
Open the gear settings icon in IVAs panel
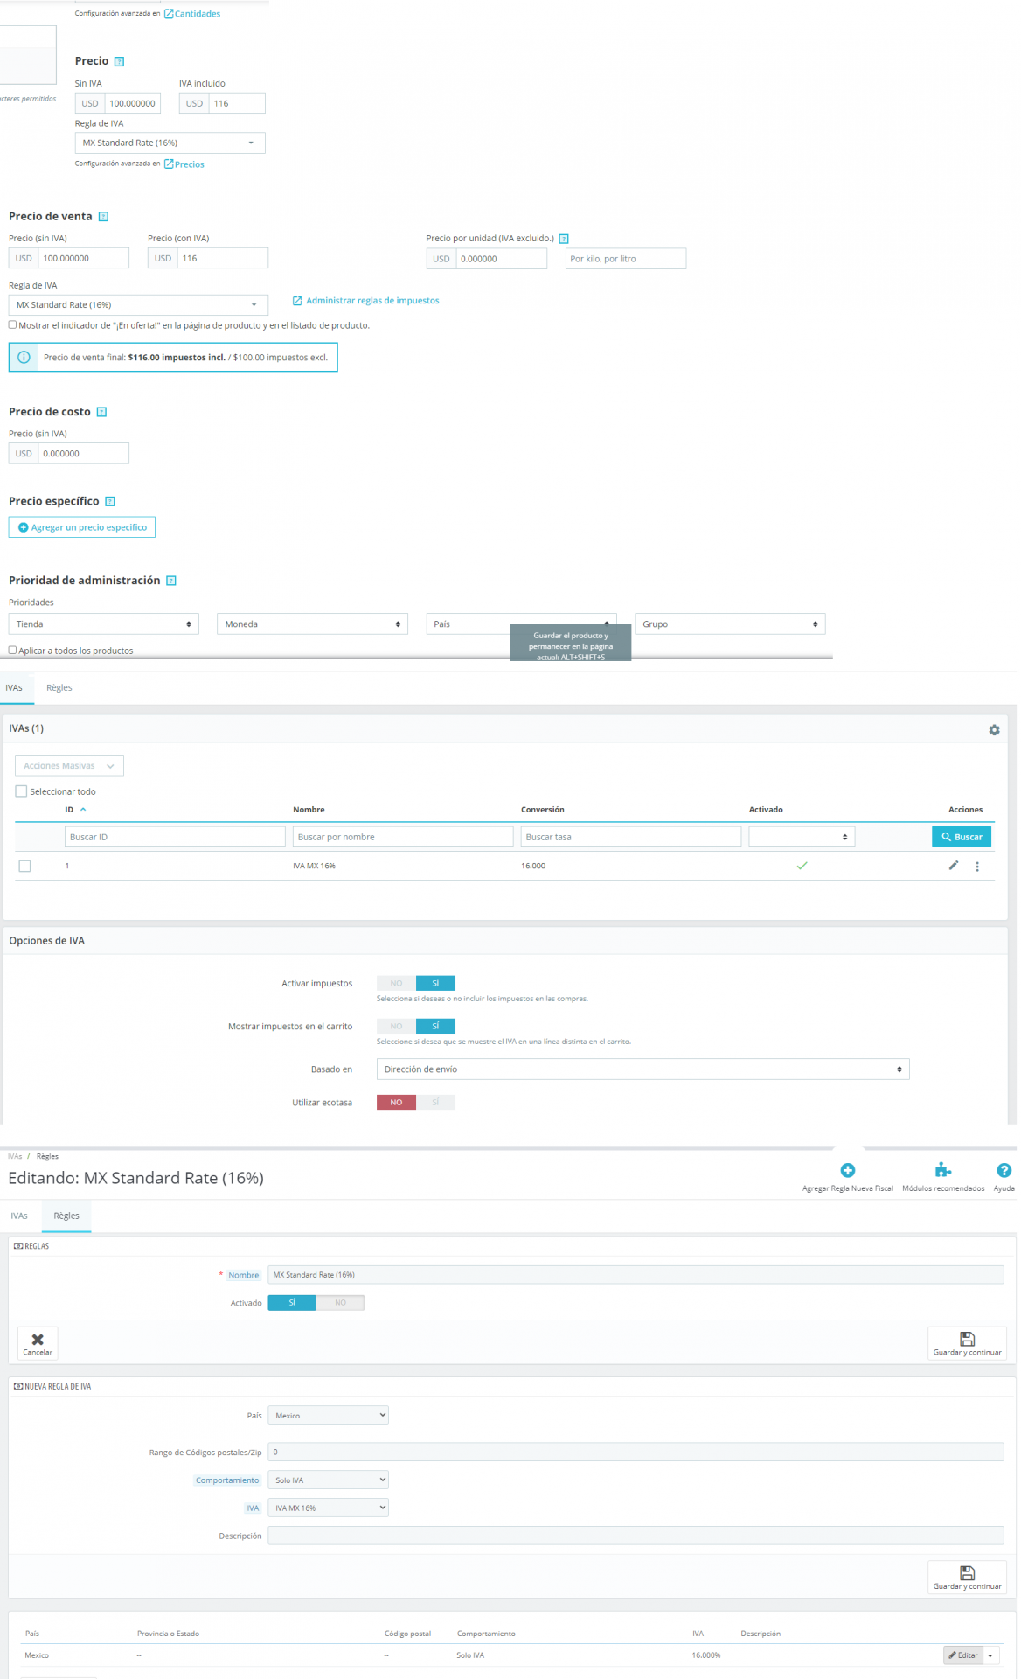pos(994,729)
